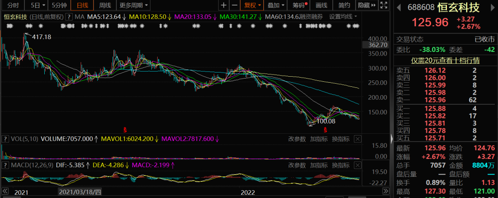Click 改参数 in VOL panel
The image size is (498, 198).
tap(297, 139)
